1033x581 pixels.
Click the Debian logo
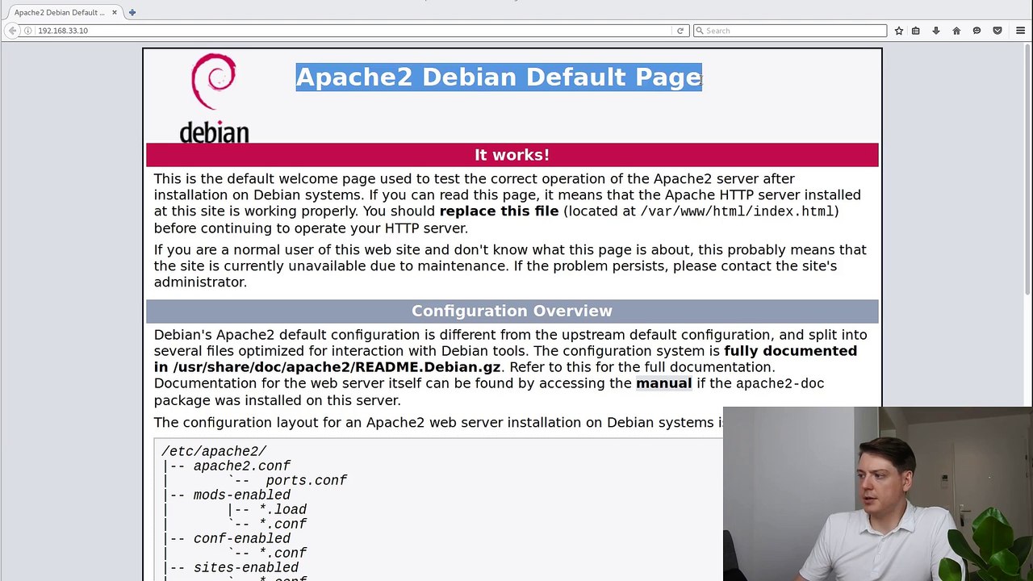tap(214, 98)
